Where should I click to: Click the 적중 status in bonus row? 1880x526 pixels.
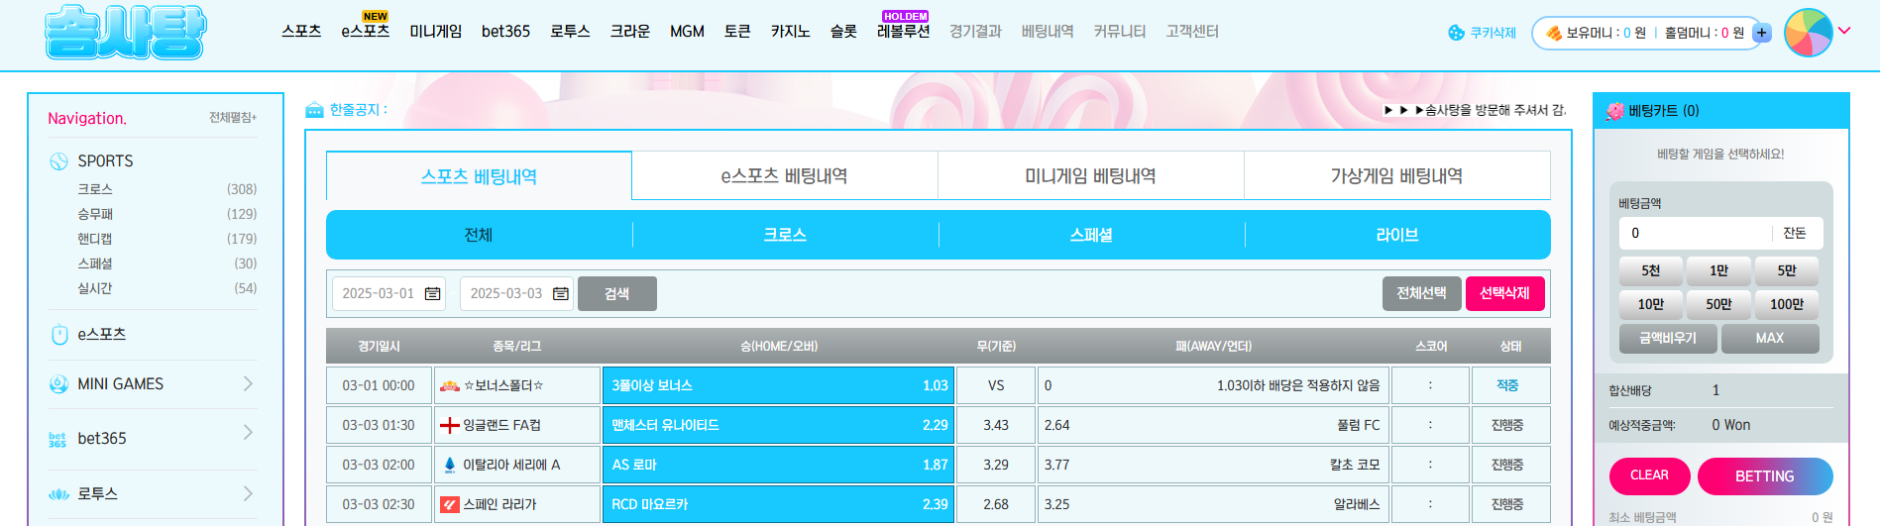(1507, 385)
